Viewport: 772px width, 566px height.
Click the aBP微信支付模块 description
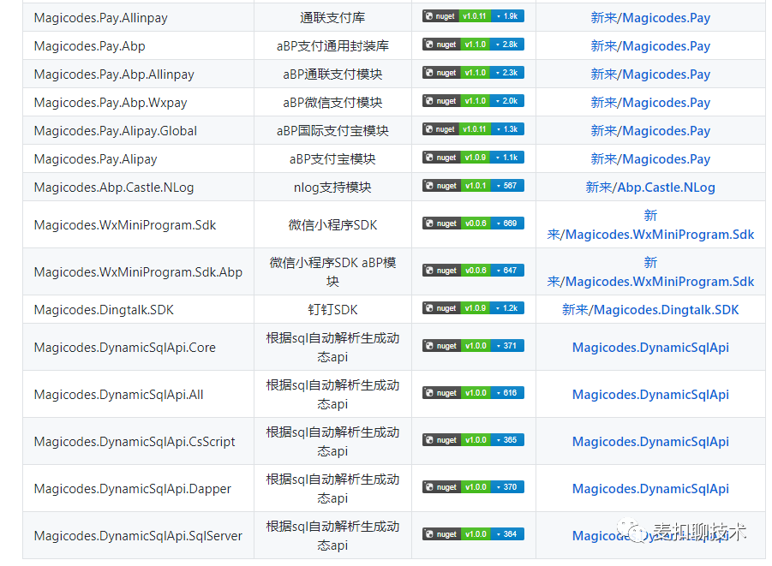pos(332,103)
